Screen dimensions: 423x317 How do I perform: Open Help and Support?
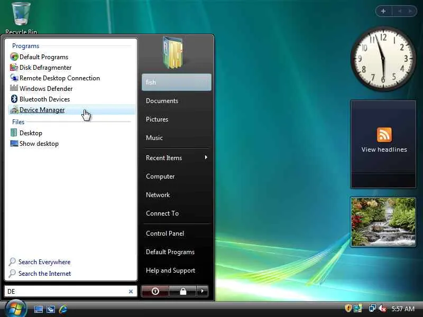(170, 271)
